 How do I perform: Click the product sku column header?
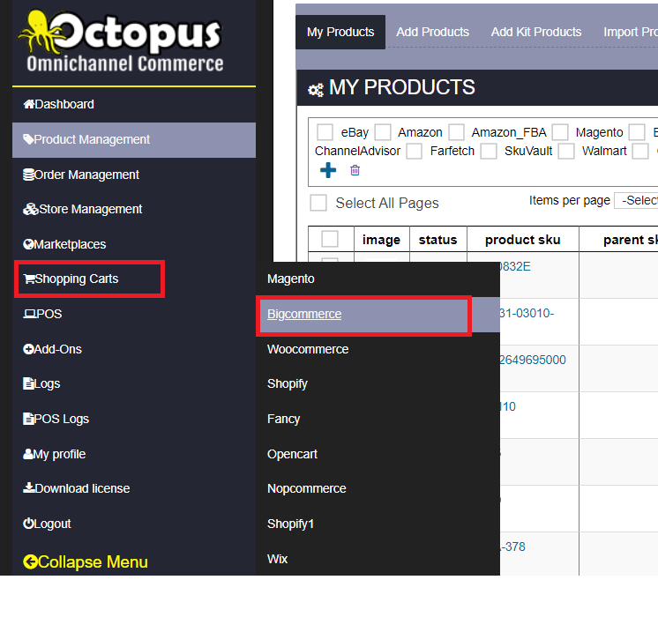[x=522, y=240]
